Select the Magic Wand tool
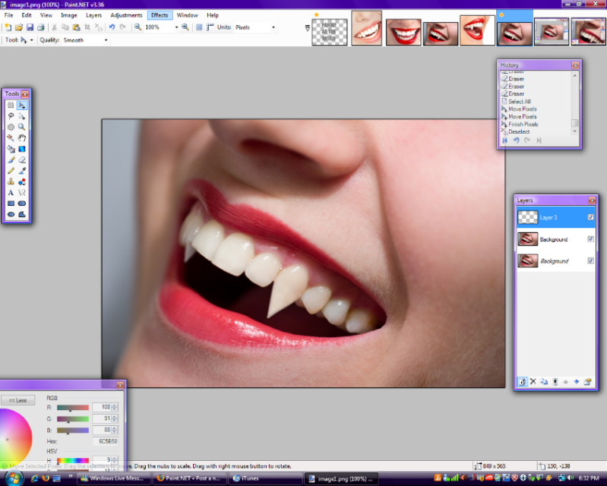Screen dimensions: 607x486 11,137
